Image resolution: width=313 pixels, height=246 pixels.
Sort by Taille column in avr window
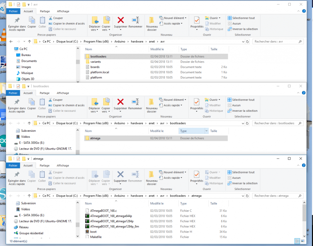pyautogui.click(x=214, y=49)
